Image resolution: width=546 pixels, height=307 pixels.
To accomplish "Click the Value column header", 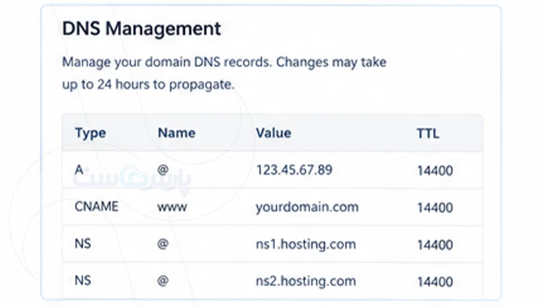I will coord(273,133).
